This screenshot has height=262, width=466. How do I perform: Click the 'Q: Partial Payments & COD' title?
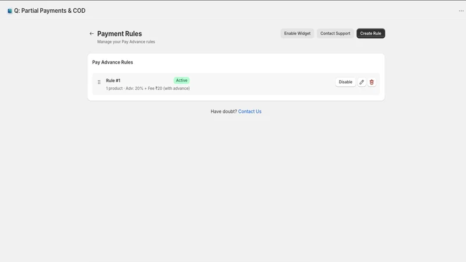[50, 10]
